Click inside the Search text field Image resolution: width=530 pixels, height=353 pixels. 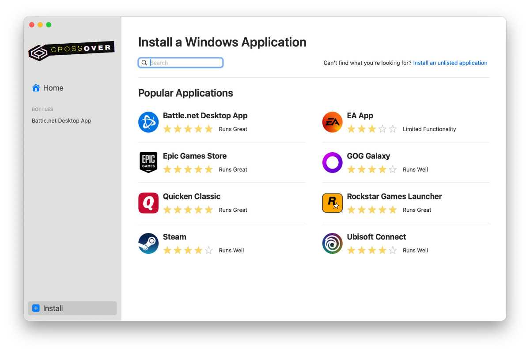click(181, 63)
